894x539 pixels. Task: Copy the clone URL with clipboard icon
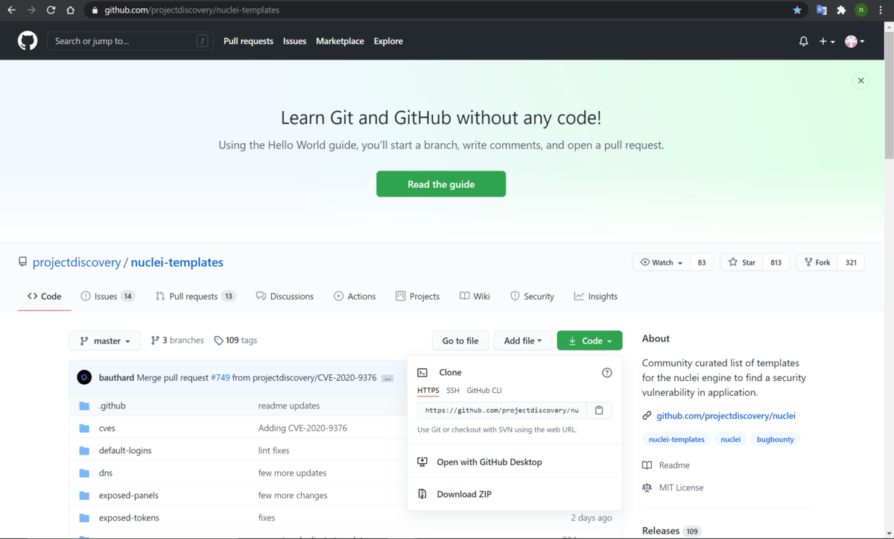pyautogui.click(x=599, y=410)
